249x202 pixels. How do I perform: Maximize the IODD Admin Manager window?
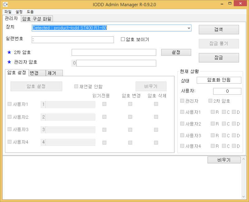pos(230,3)
